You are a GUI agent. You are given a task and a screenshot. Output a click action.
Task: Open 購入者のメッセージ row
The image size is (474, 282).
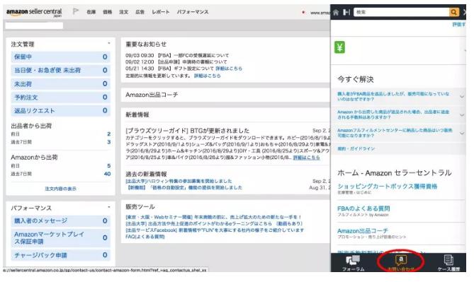tap(61, 221)
